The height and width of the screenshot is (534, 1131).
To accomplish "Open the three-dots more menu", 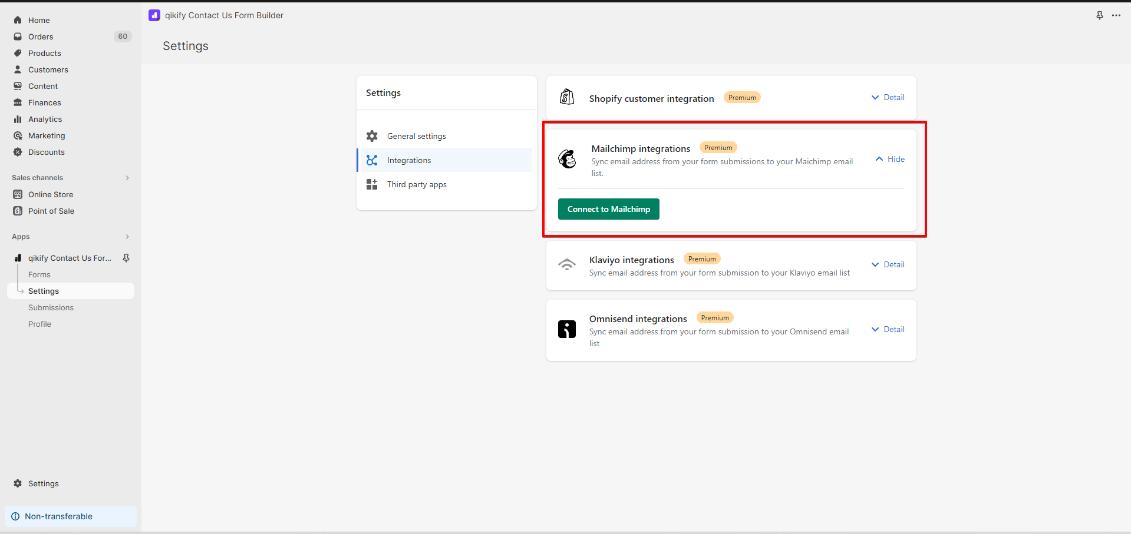I will 1116,15.
